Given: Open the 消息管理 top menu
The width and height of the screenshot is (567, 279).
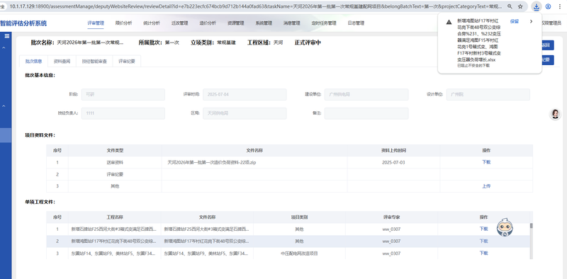Looking at the screenshot, I should [292, 23].
